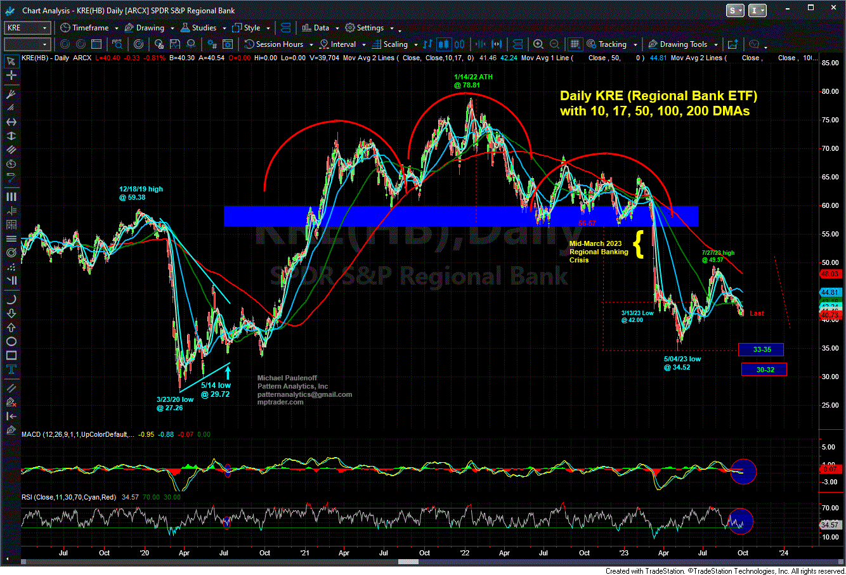846x575 pixels.
Task: Select the rectangle drawing tool
Action: [11, 355]
